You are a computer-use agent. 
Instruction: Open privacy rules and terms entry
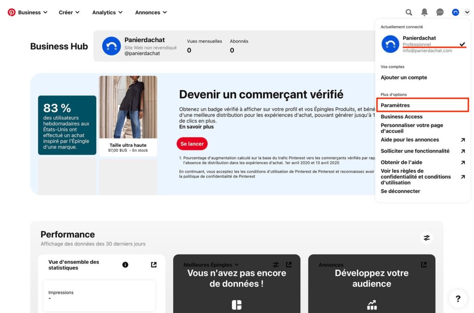(x=416, y=176)
